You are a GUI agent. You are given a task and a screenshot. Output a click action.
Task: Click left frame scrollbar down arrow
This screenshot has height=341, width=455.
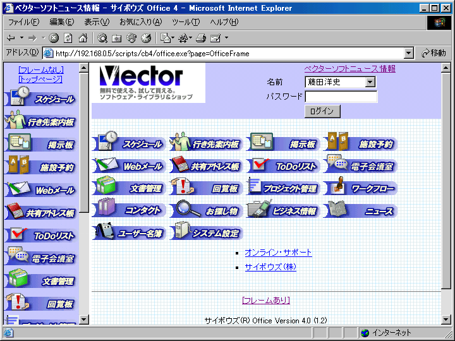83,320
